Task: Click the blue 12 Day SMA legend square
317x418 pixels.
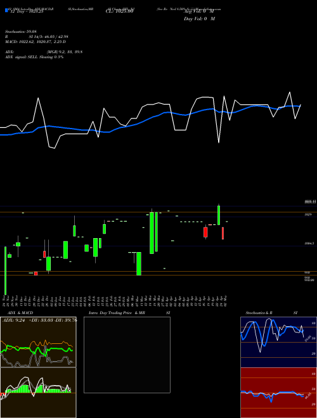Action: (x=6, y=11)
